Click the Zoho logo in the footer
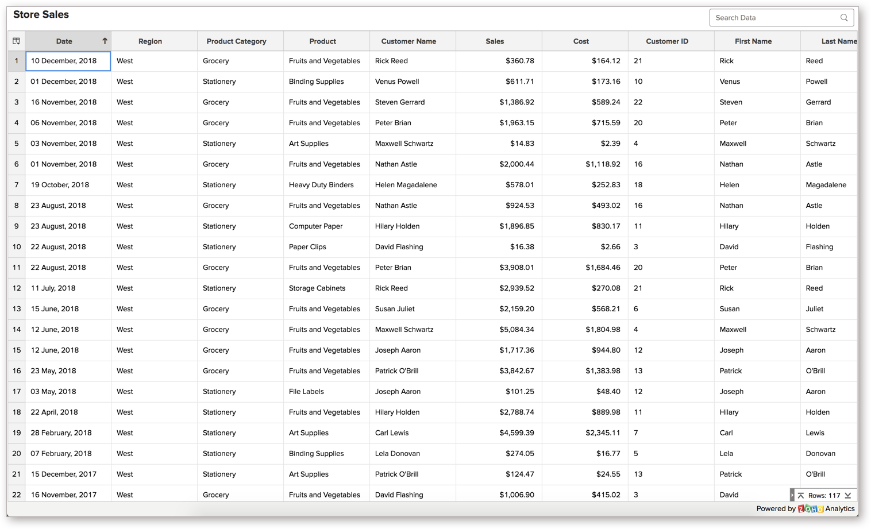871x529 pixels. coord(811,509)
